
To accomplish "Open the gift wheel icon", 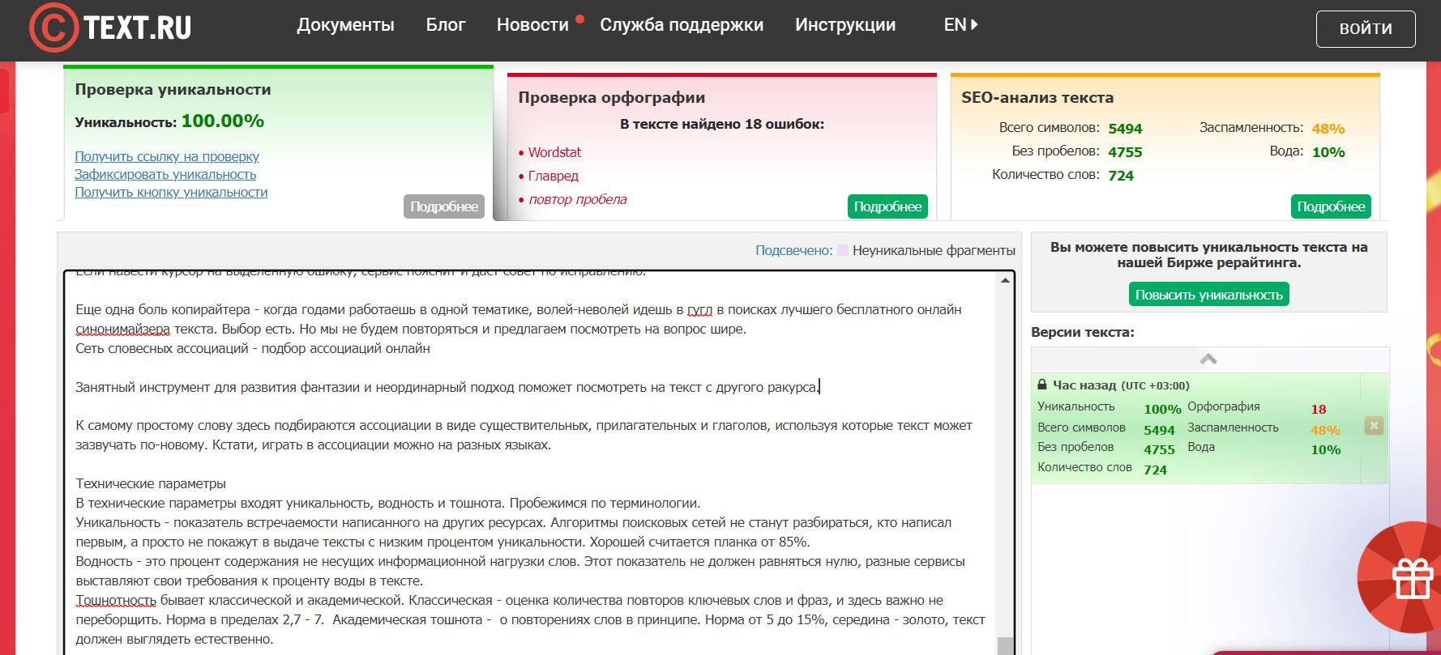I will (1411, 580).
